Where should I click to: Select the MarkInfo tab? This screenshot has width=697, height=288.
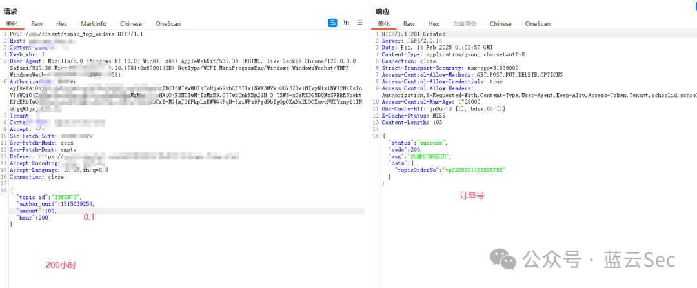94,23
